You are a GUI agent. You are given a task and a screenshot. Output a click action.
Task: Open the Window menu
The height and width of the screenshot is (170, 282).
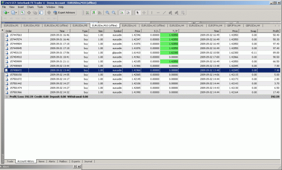(x=51, y=7)
